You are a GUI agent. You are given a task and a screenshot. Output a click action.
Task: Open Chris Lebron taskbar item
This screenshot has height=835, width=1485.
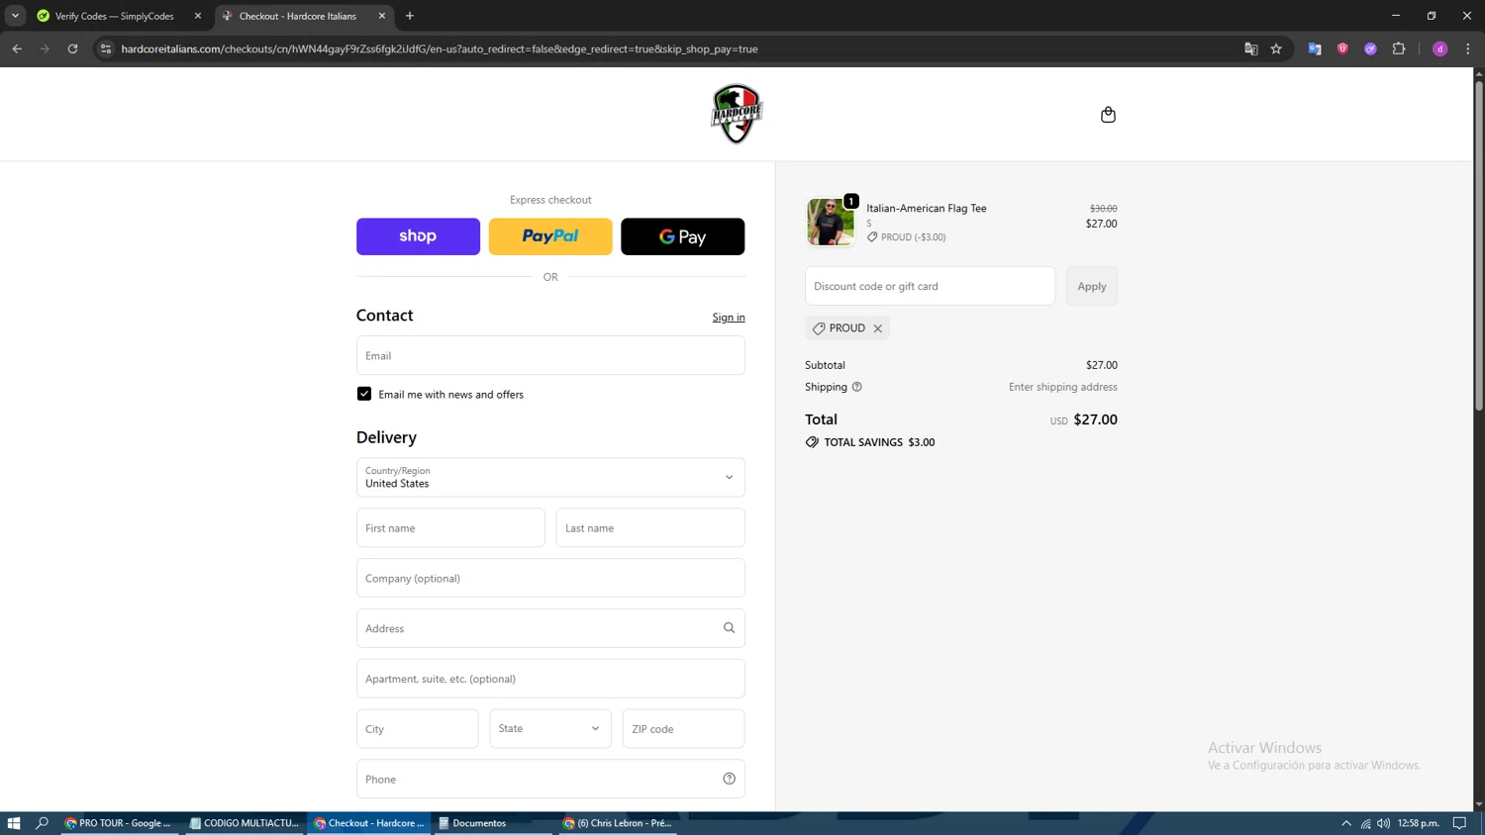coord(618,823)
